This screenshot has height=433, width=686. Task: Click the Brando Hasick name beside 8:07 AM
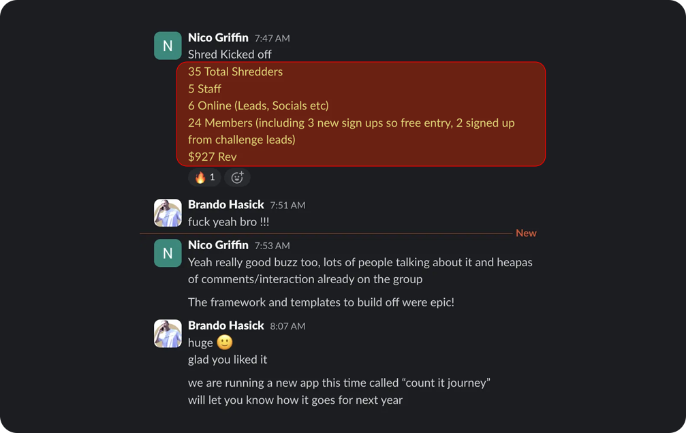[225, 325]
